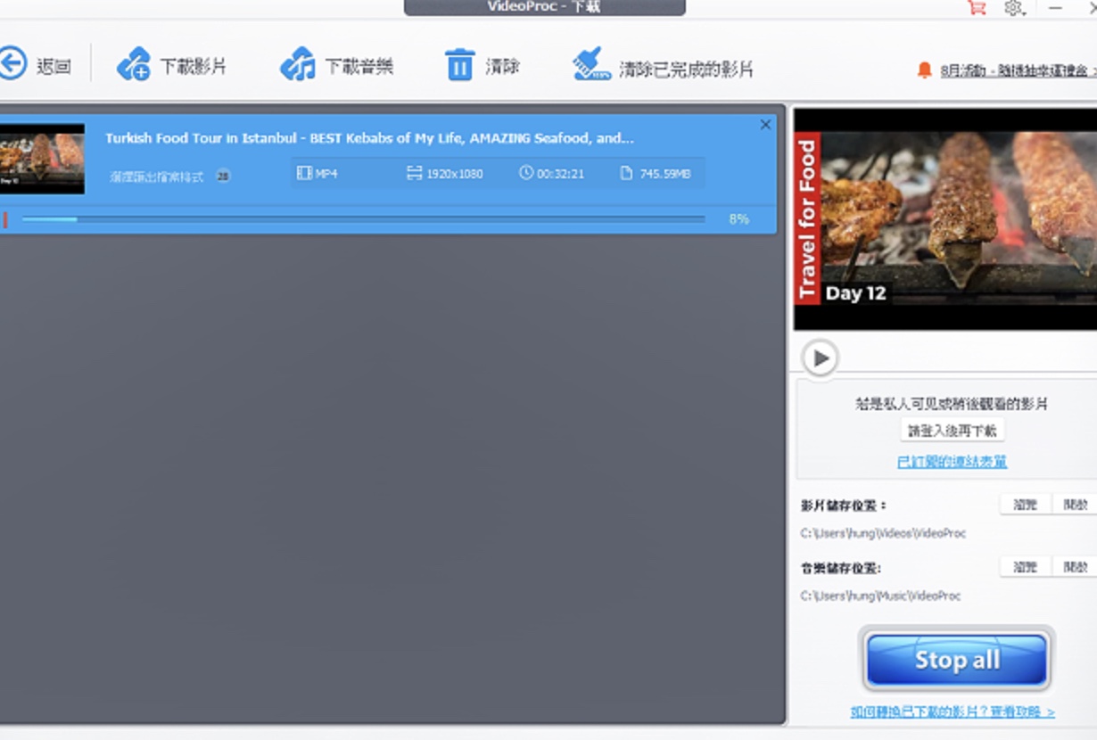The image size is (1097, 740).
Task: Open the 選擇輸出檔案格式 format options
Action: (169, 177)
